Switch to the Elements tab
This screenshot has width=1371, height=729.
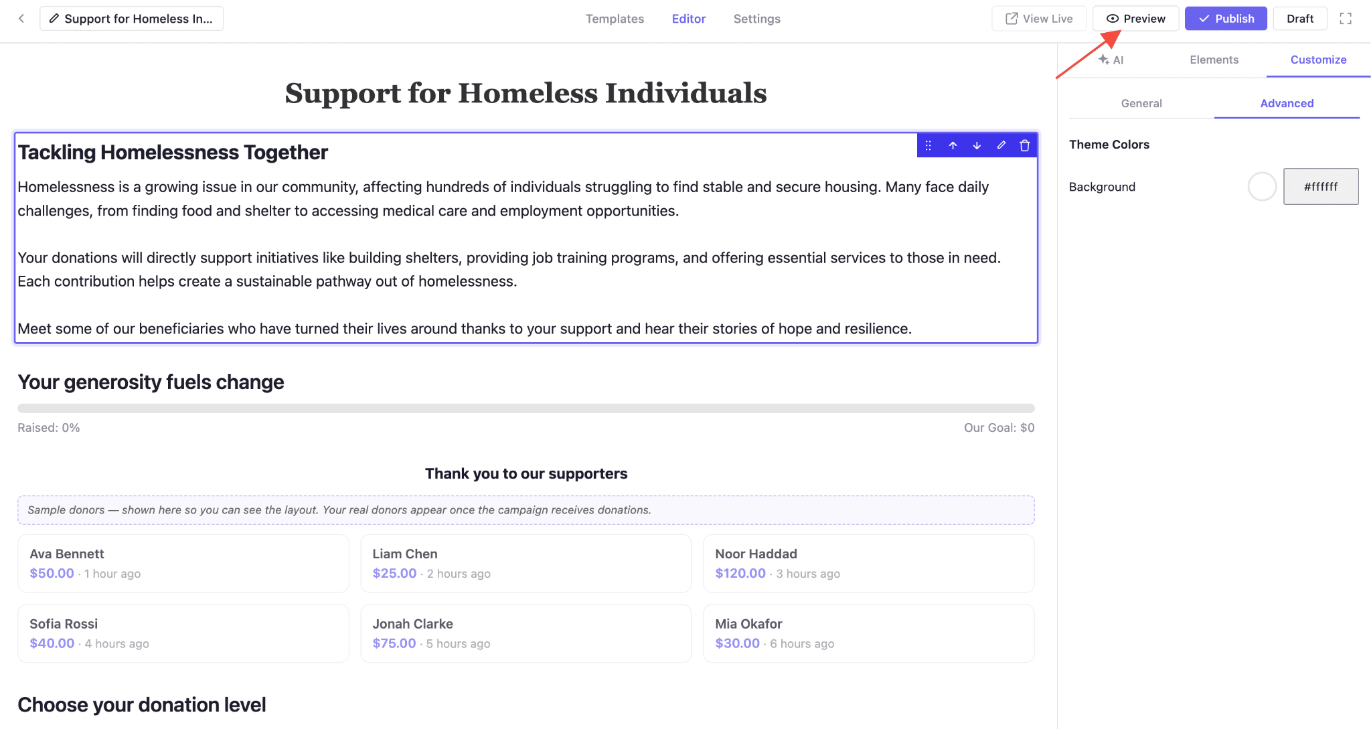click(1214, 60)
